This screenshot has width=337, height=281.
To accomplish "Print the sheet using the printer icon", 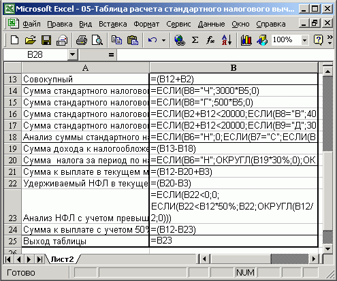I will (82, 40).
